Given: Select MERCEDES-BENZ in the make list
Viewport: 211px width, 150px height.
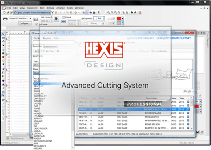Looking at the screenshot, I should point(43,141).
